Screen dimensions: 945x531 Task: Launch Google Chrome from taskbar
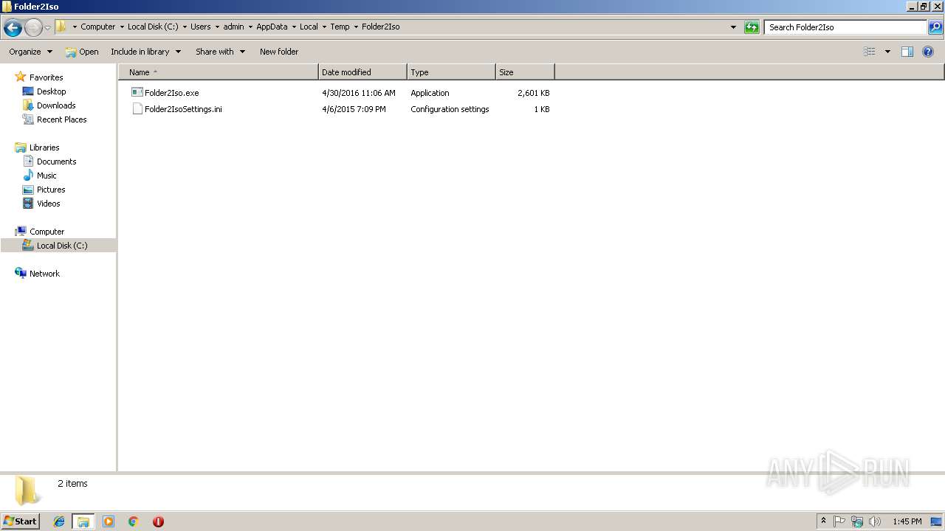(134, 521)
